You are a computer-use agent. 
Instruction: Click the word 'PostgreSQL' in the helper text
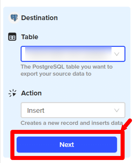(49, 67)
